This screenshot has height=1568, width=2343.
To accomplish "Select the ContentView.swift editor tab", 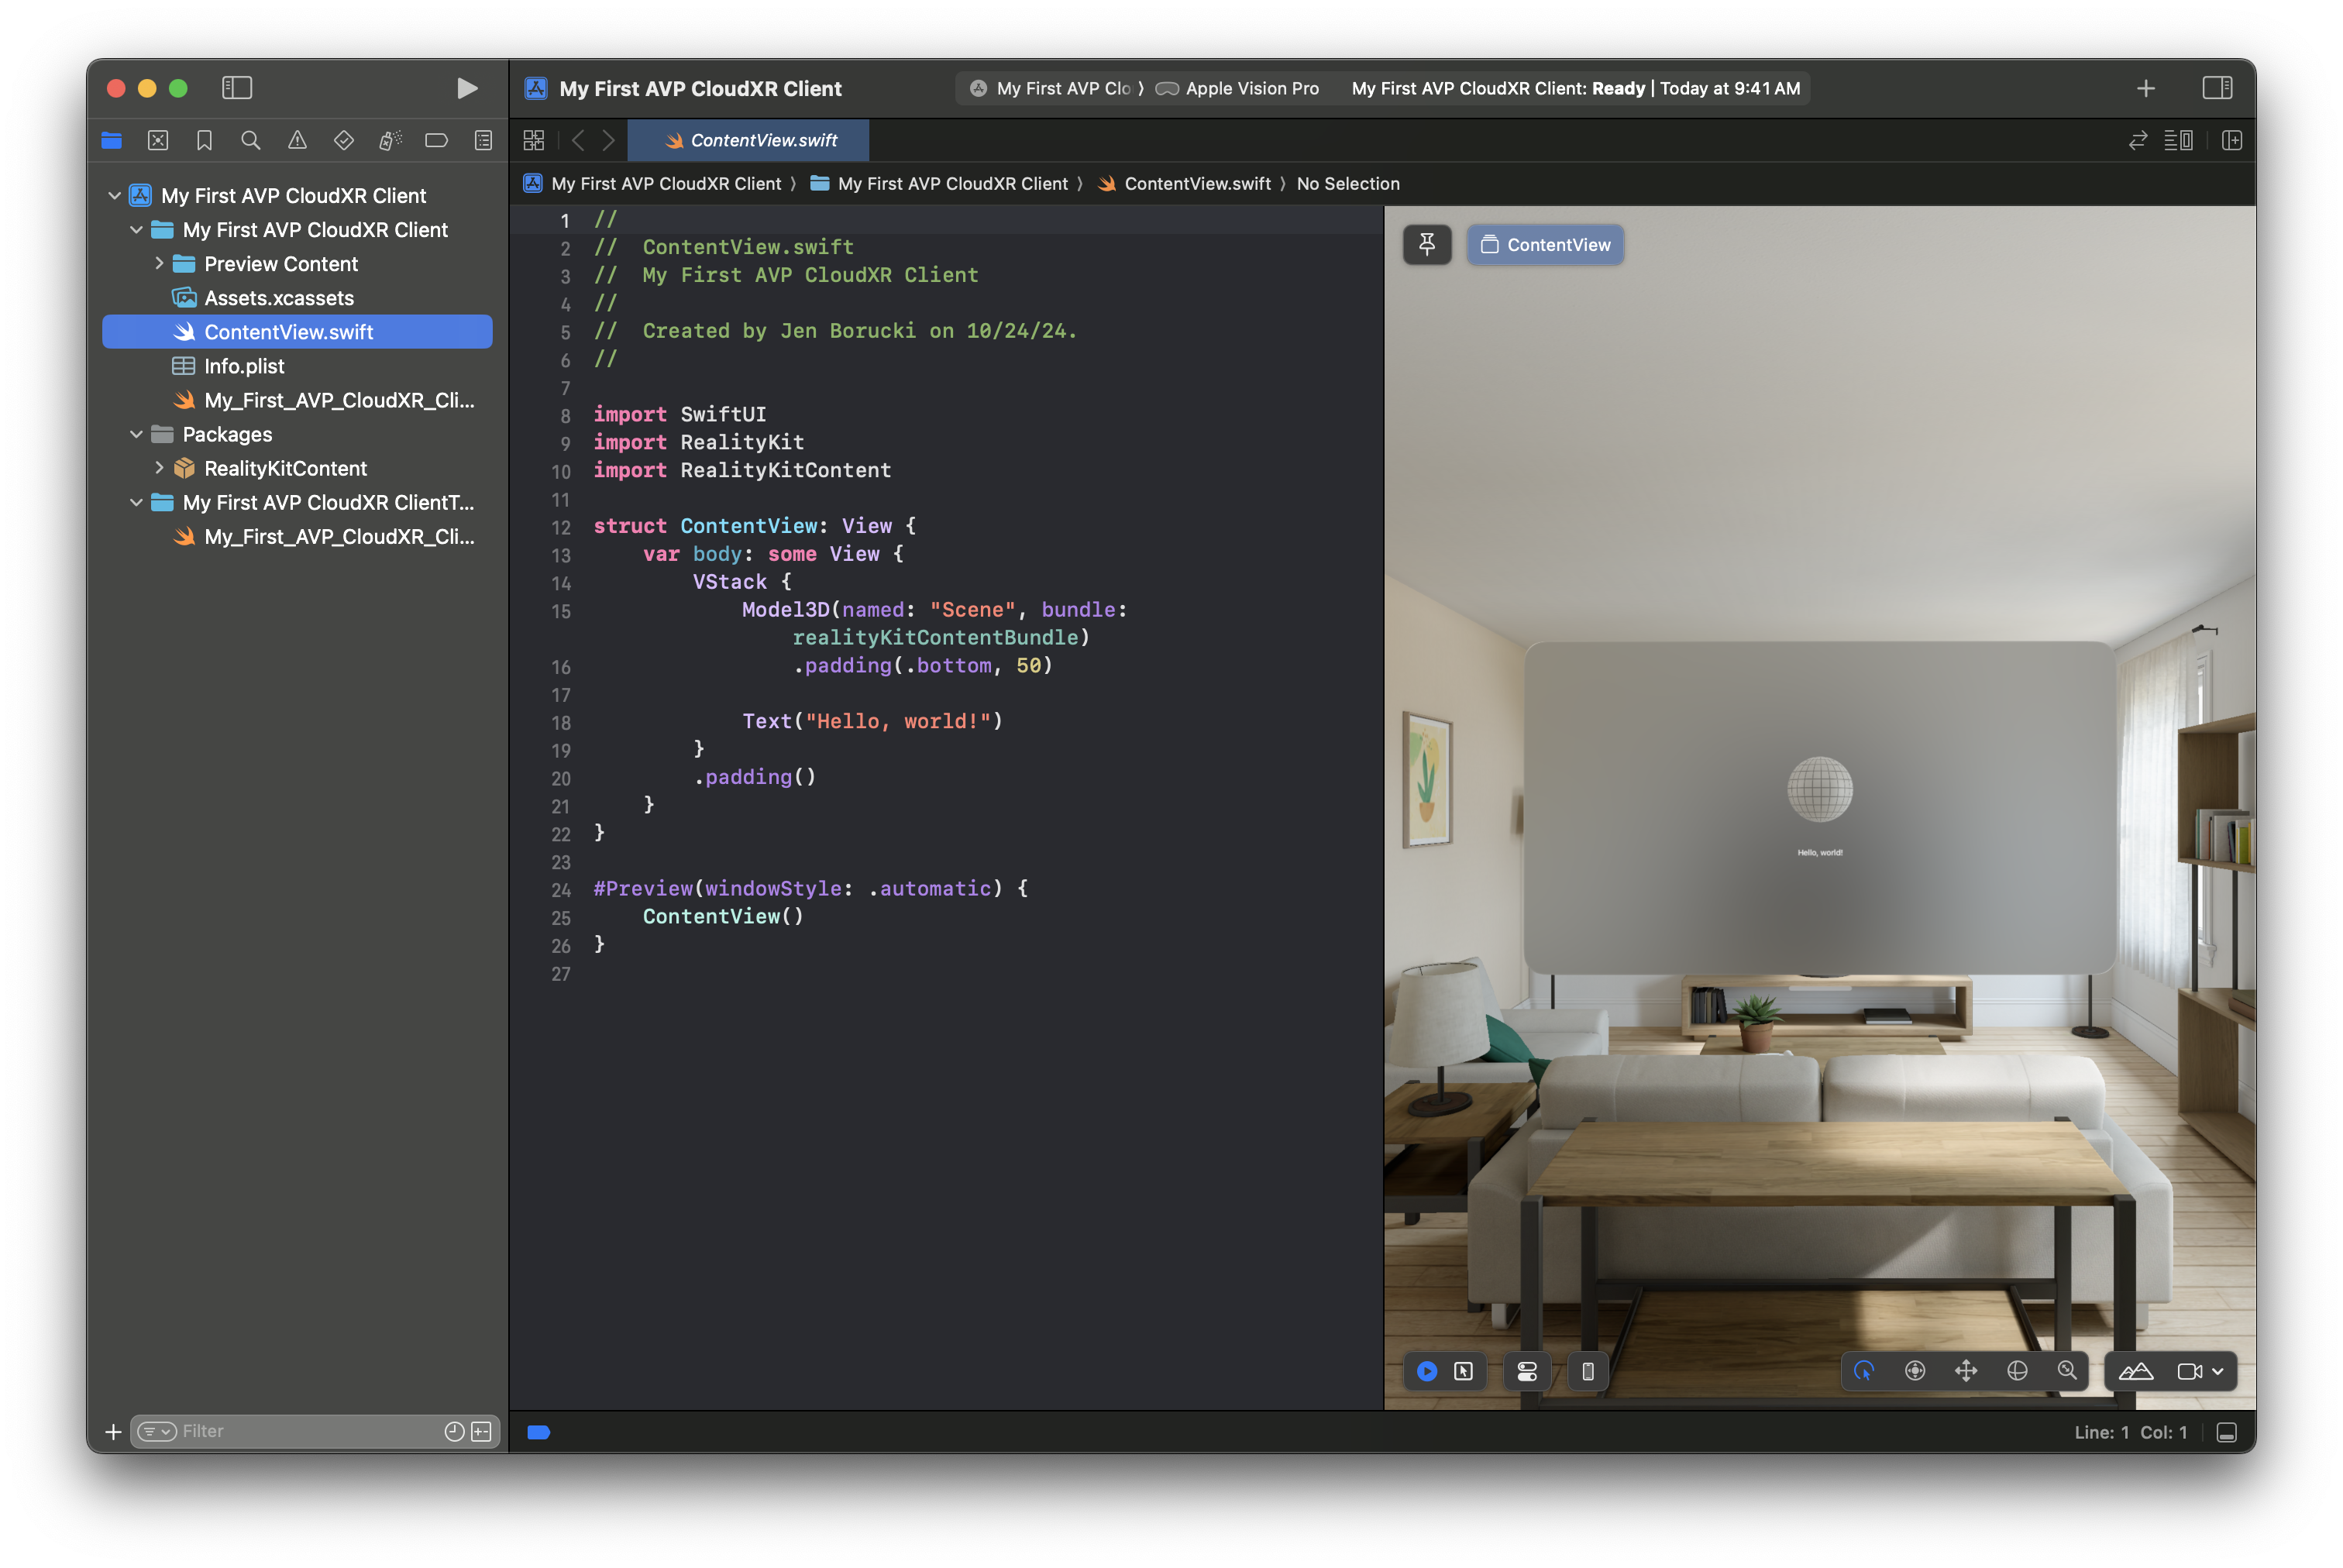I will (x=749, y=141).
